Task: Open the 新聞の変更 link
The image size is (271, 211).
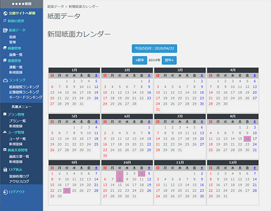Action: (16, 21)
